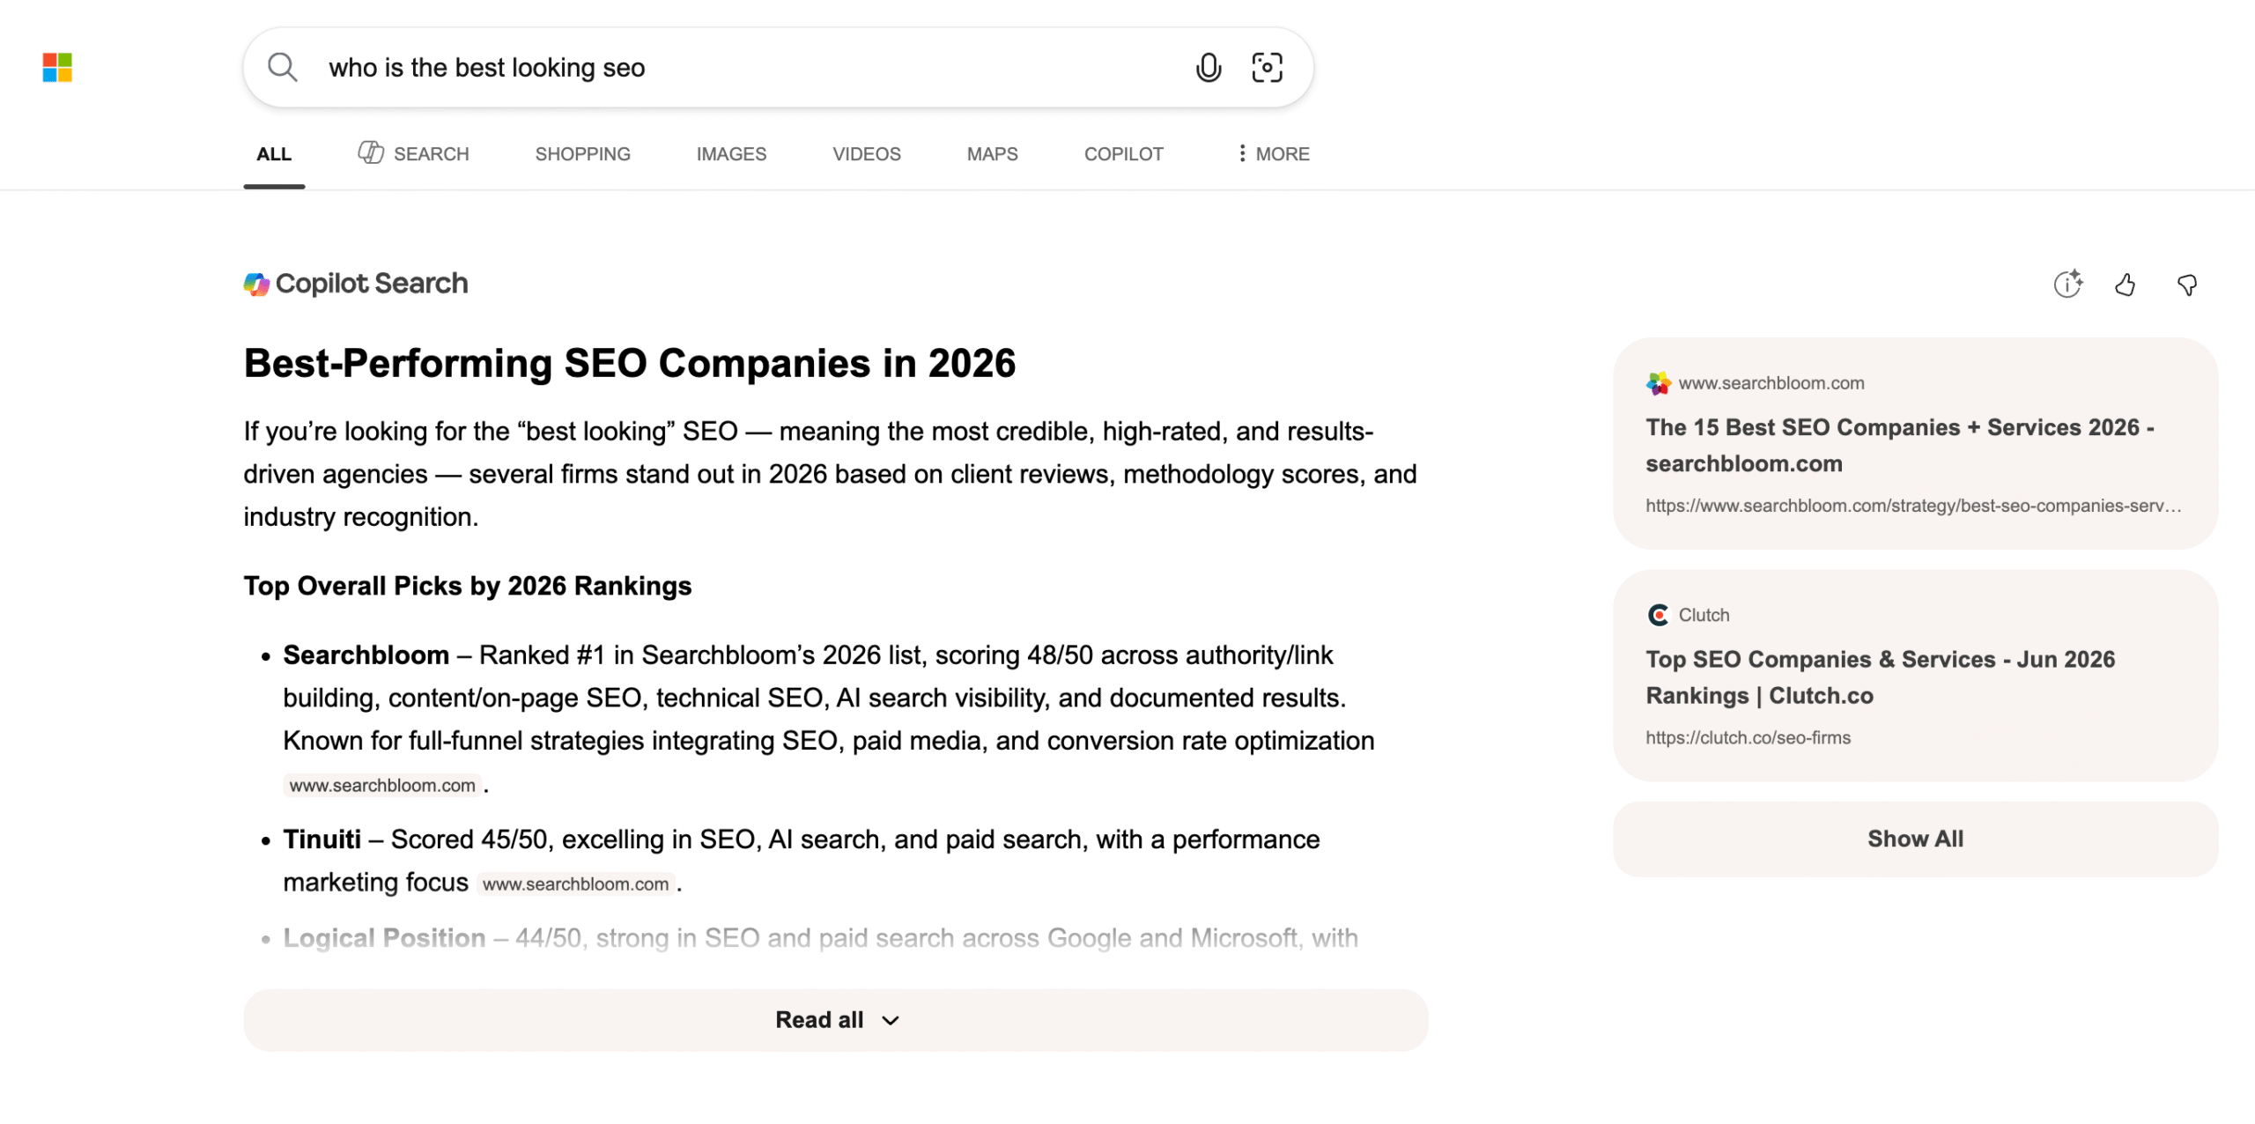The width and height of the screenshot is (2255, 1124).
Task: Go to the MAPS tab
Action: [992, 154]
